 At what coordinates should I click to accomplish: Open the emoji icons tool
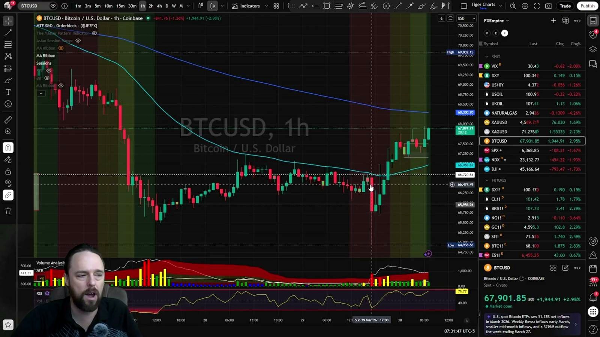point(8,104)
